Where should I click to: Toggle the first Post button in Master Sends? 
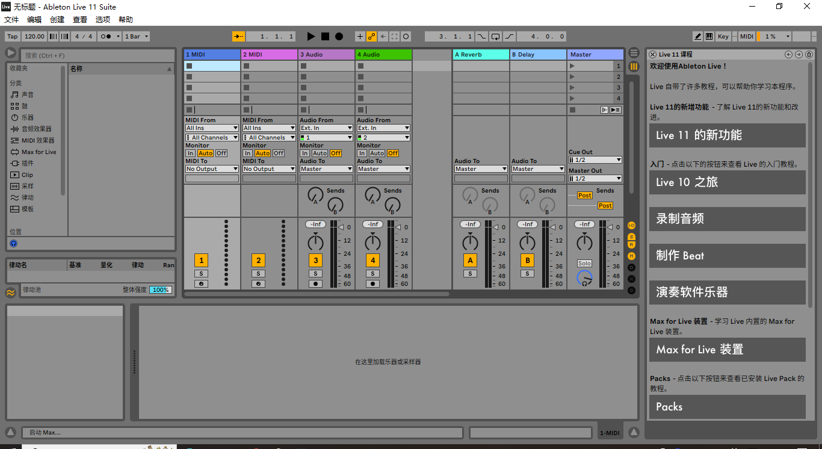pyautogui.click(x=585, y=196)
